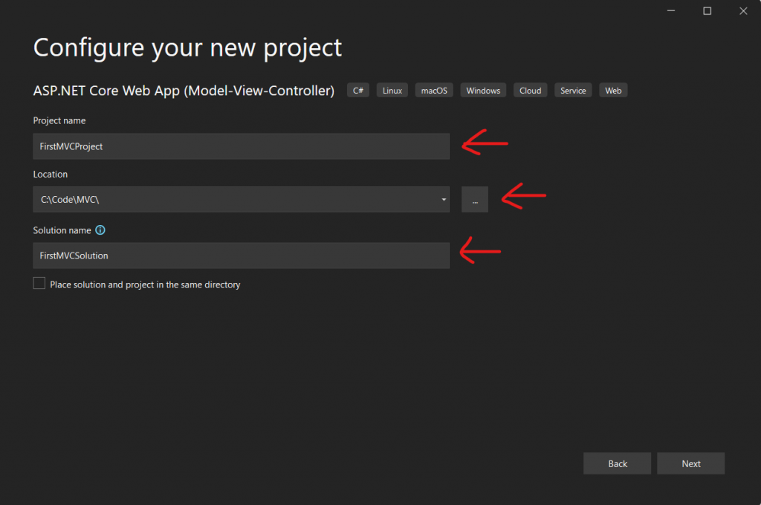Click the Solution name info icon
The width and height of the screenshot is (761, 505).
tap(101, 230)
